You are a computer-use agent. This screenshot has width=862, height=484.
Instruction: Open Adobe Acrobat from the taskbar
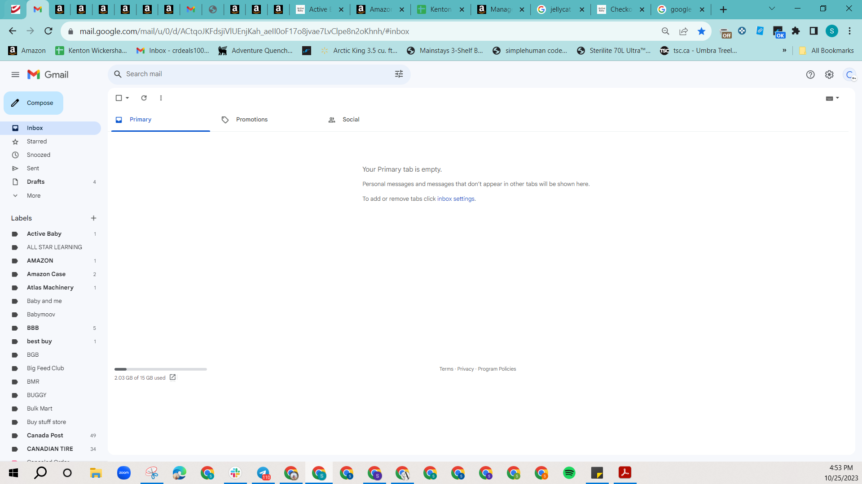625,473
